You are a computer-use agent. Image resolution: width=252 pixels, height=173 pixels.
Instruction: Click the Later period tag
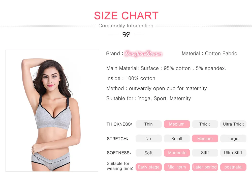tap(205, 167)
